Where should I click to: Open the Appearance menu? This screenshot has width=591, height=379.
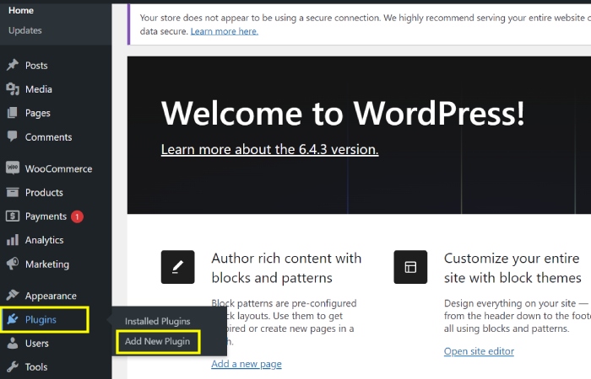click(x=51, y=296)
